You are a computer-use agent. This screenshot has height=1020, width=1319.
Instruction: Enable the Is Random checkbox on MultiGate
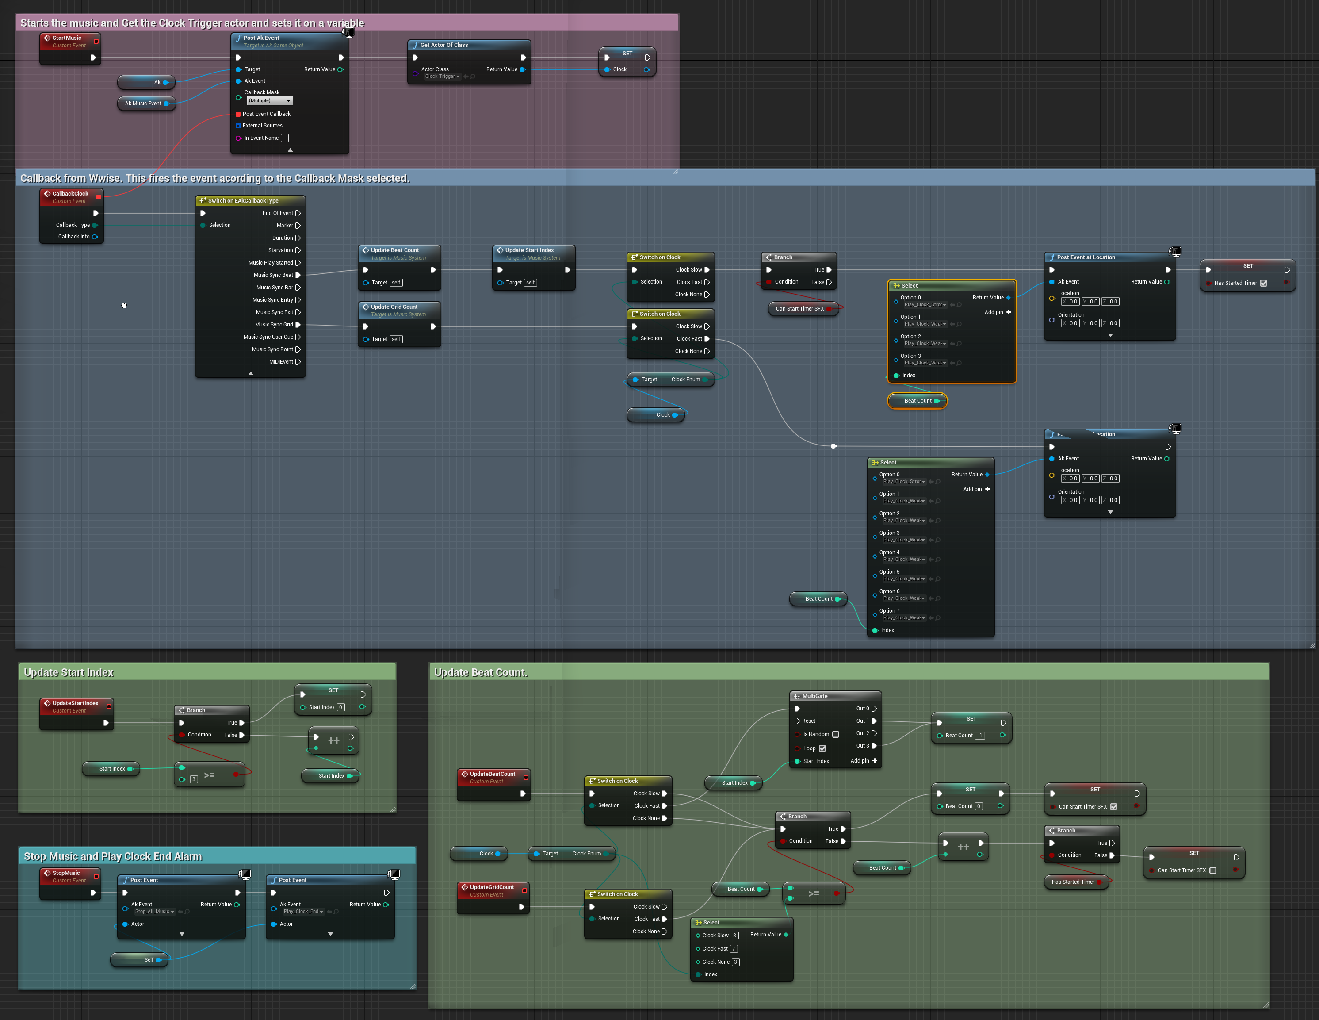click(836, 734)
